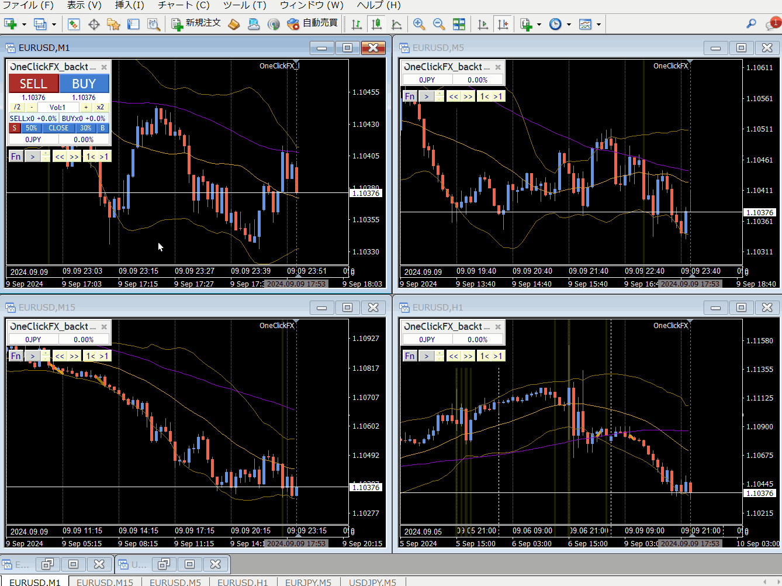Expand the templates dropdown arrow

click(x=598, y=25)
